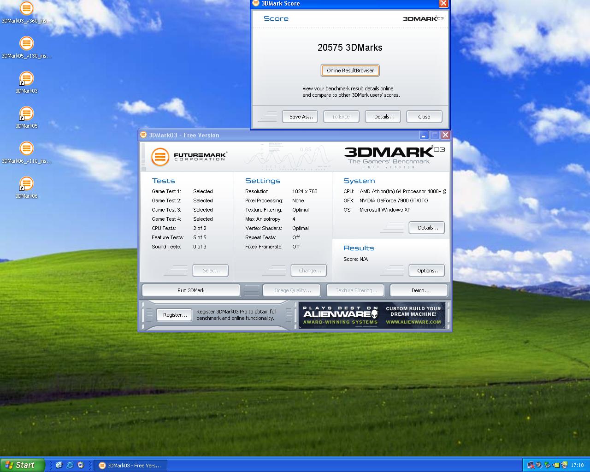Screen dimensions: 590x472
Task: Save the score with Save As
Action: pyautogui.click(x=301, y=117)
